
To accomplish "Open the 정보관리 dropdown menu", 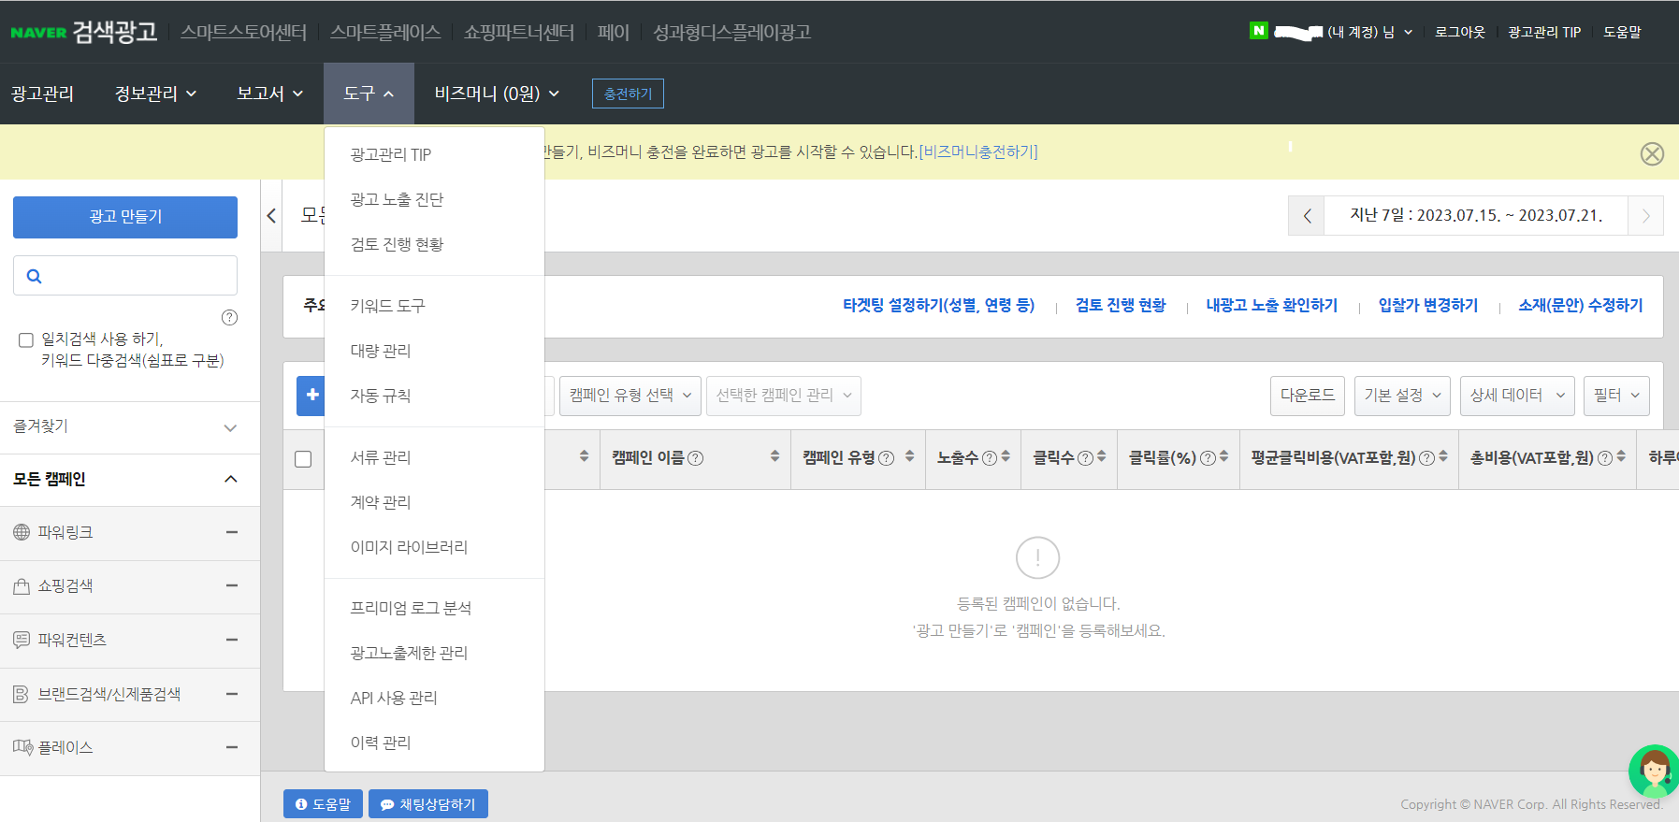I will coord(155,94).
